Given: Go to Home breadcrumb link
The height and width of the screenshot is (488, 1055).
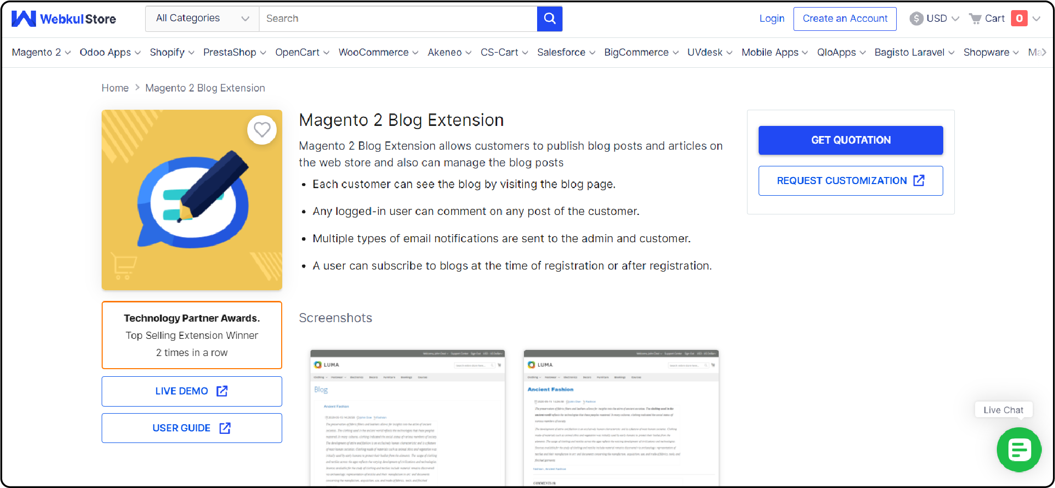Looking at the screenshot, I should (115, 88).
